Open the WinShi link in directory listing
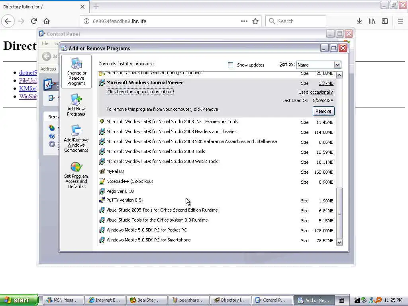 [x=28, y=96]
